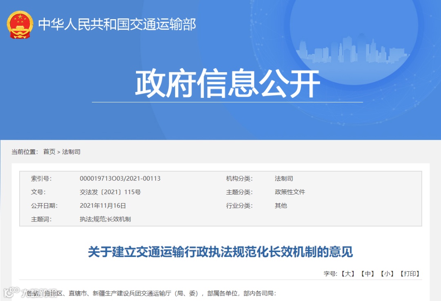Image resolution: width=441 pixels, height=301 pixels.
Task: Set font size to 【中】
Action: [x=367, y=274]
